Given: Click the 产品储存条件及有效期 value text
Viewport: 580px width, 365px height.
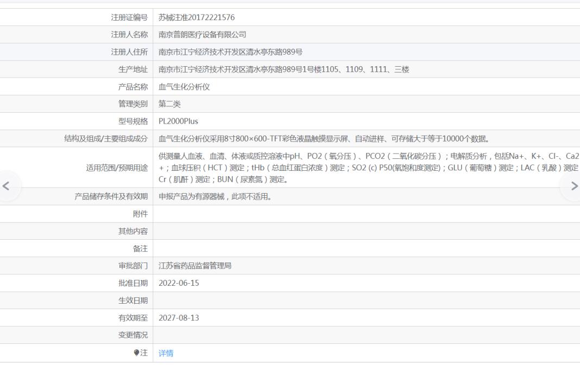Looking at the screenshot, I should click(215, 196).
